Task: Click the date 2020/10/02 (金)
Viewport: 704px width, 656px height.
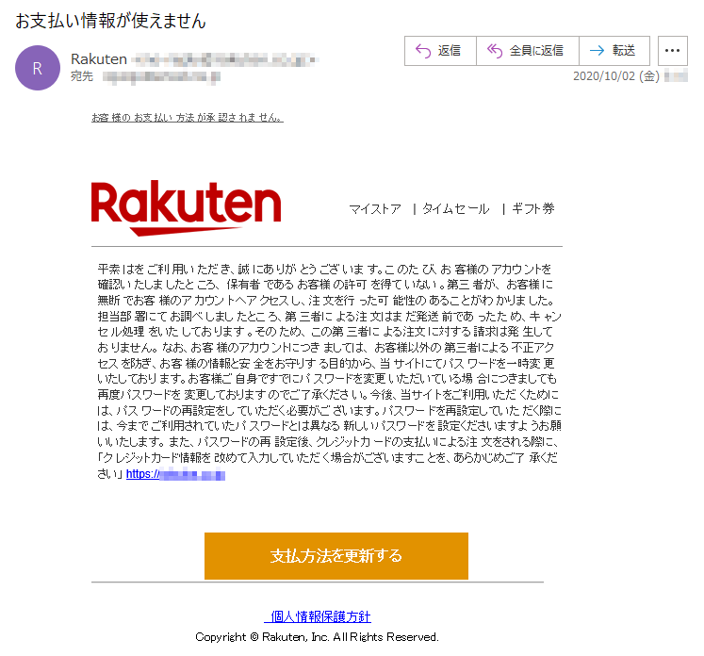Action: [616, 76]
